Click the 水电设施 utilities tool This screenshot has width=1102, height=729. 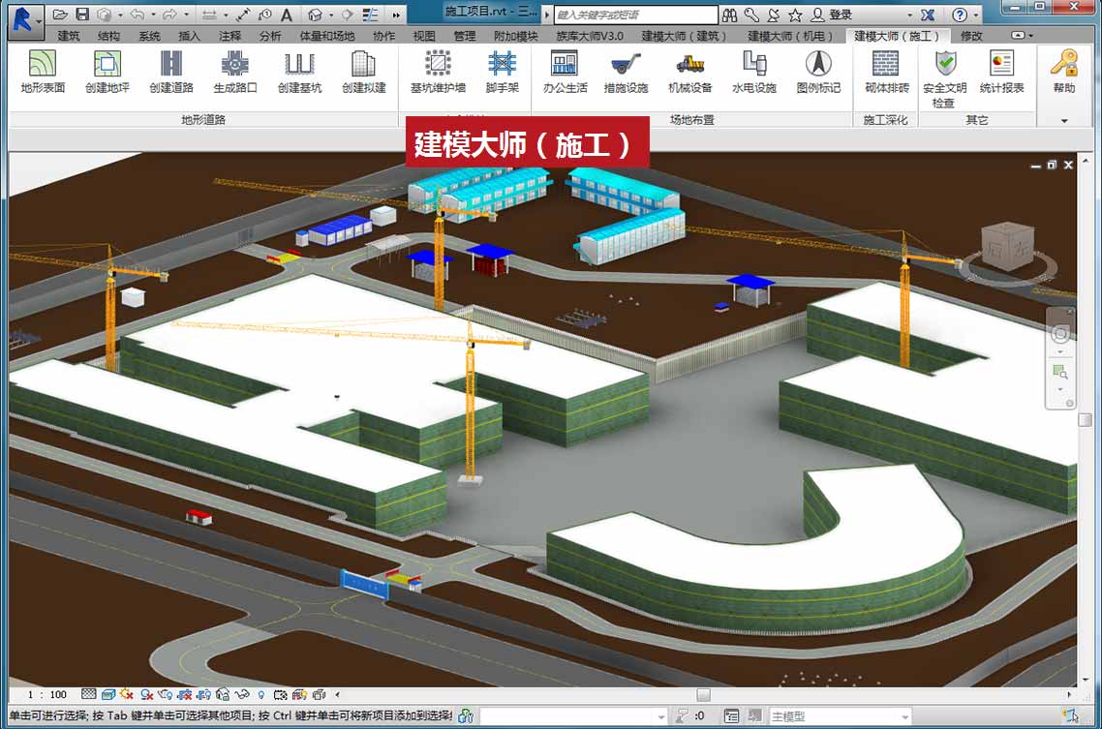click(753, 72)
